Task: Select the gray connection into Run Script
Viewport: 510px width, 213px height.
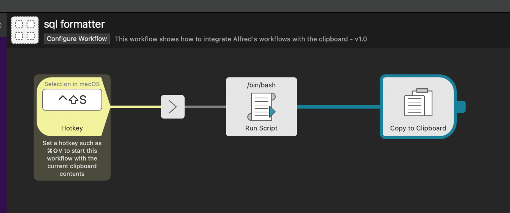Action: click(x=206, y=107)
